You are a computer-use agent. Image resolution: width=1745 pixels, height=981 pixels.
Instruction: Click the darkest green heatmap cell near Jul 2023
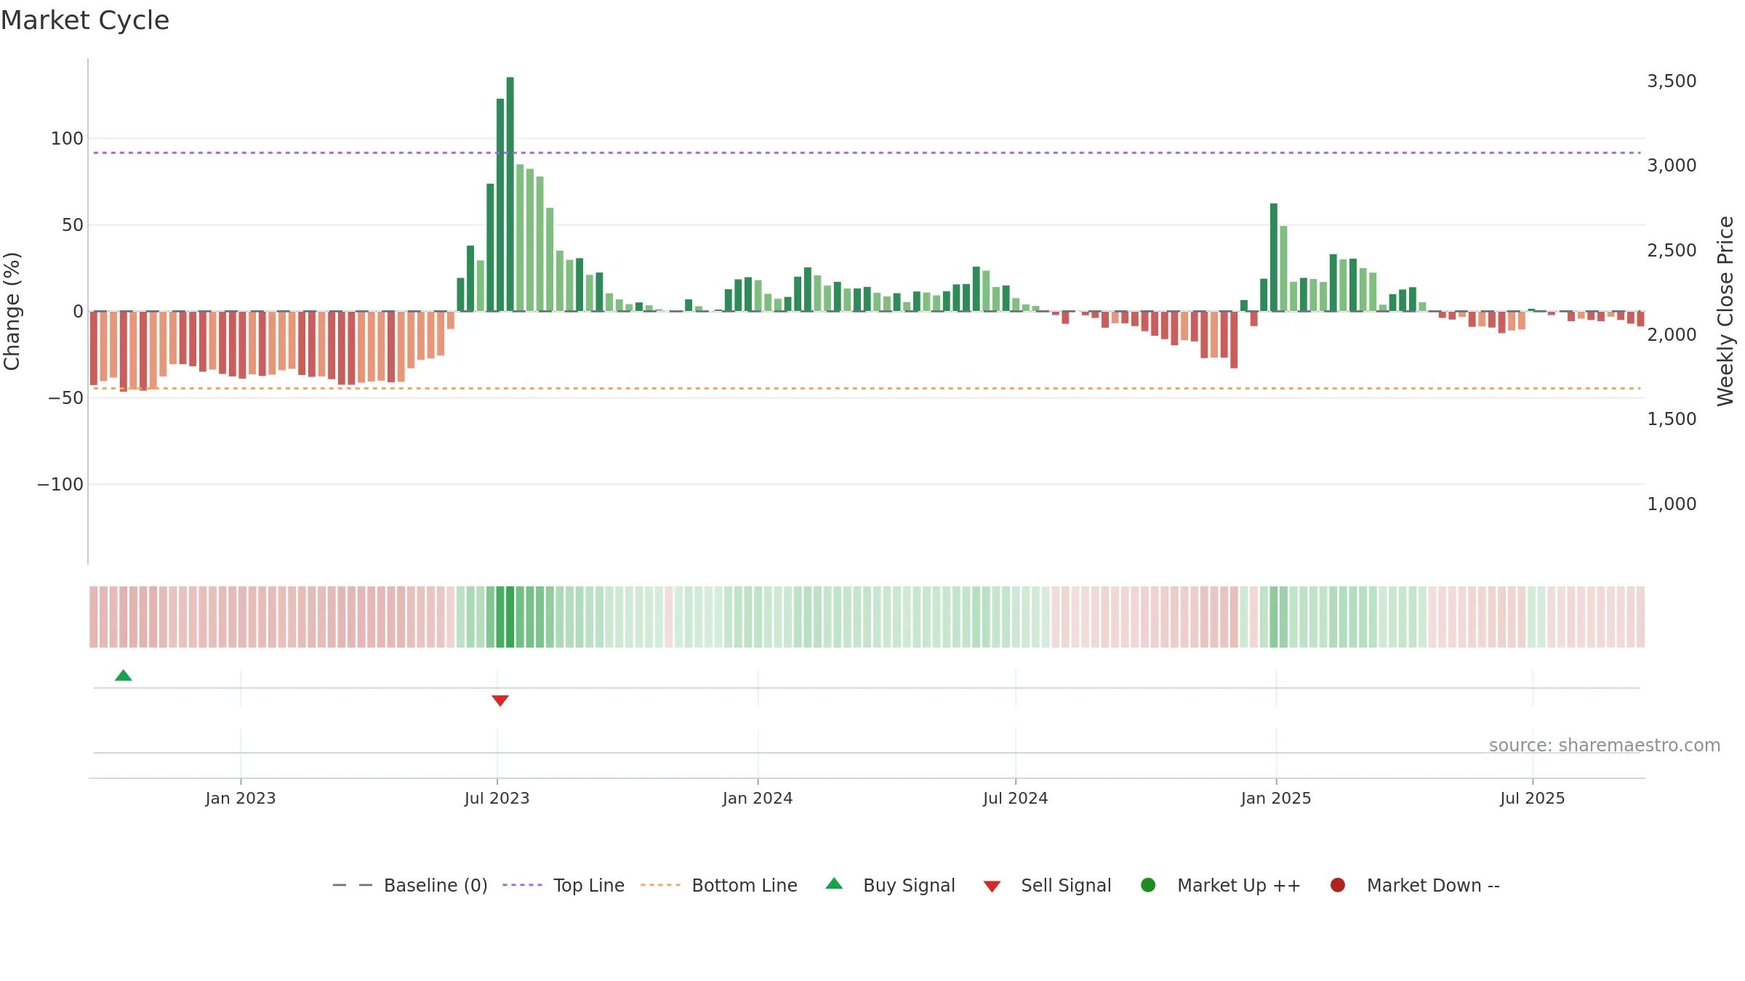point(510,617)
